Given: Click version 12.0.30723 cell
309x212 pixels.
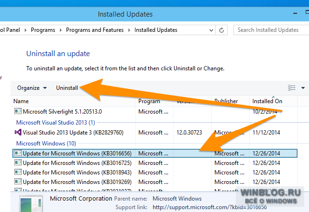Looking at the screenshot, I should (189, 133).
